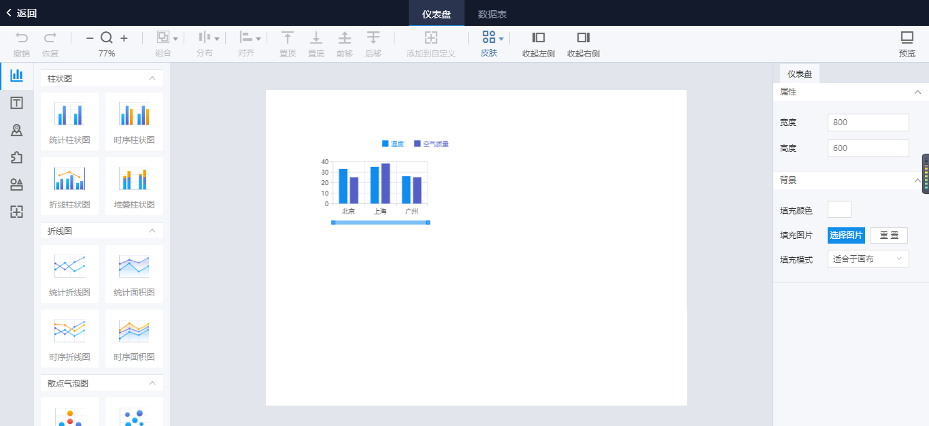Select the custom components sidebar icon
The image size is (929, 426).
point(16,212)
